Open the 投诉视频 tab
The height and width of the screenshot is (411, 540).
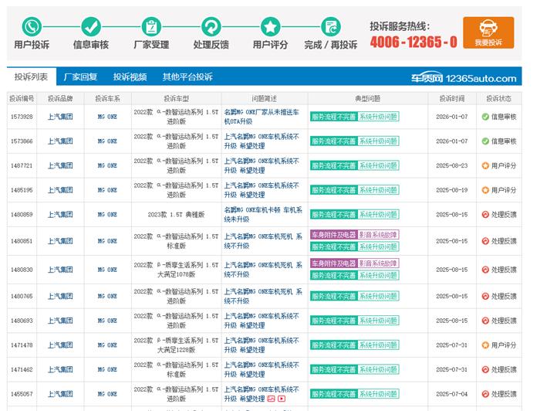click(130, 77)
